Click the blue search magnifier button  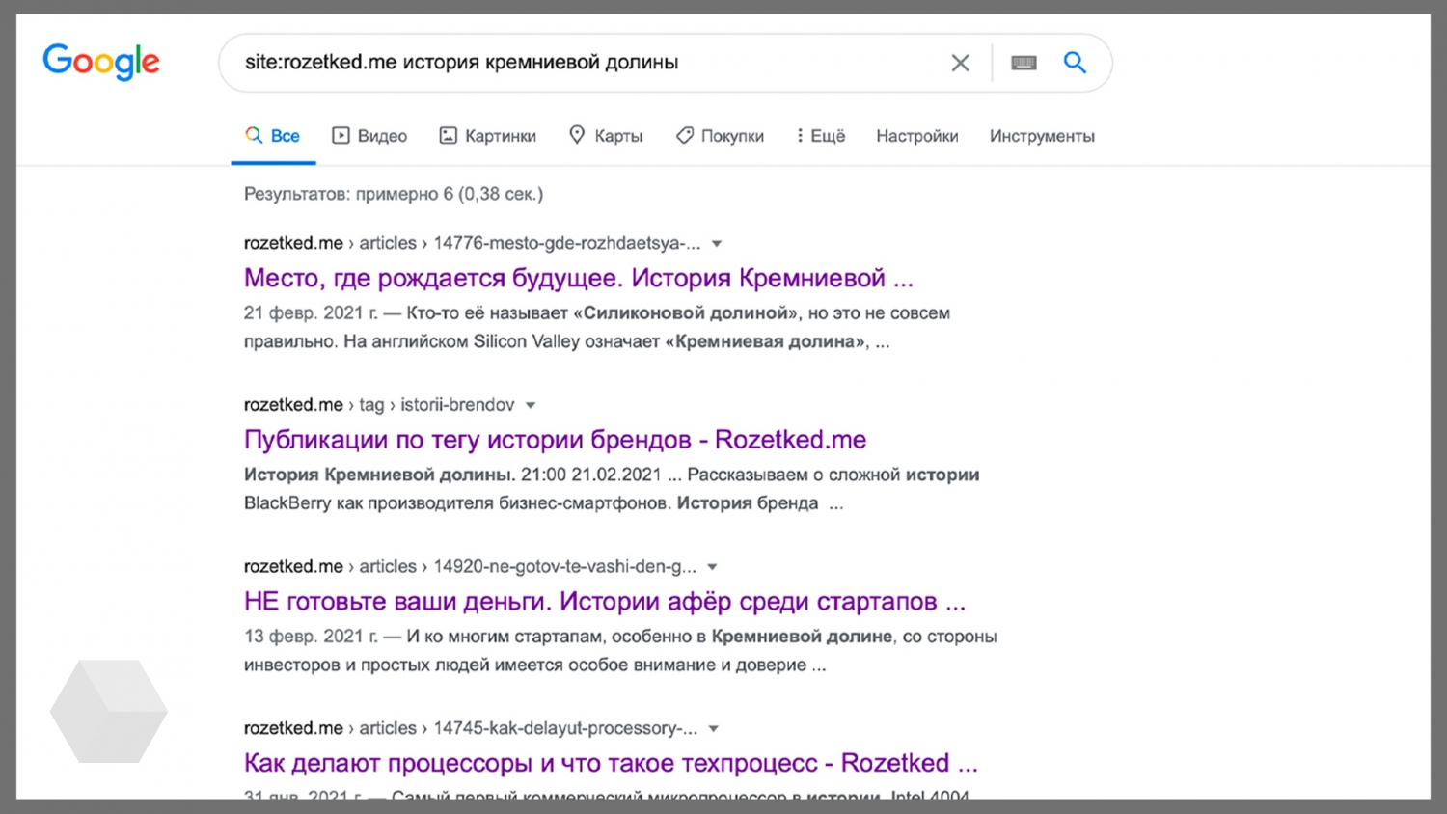[x=1075, y=63]
